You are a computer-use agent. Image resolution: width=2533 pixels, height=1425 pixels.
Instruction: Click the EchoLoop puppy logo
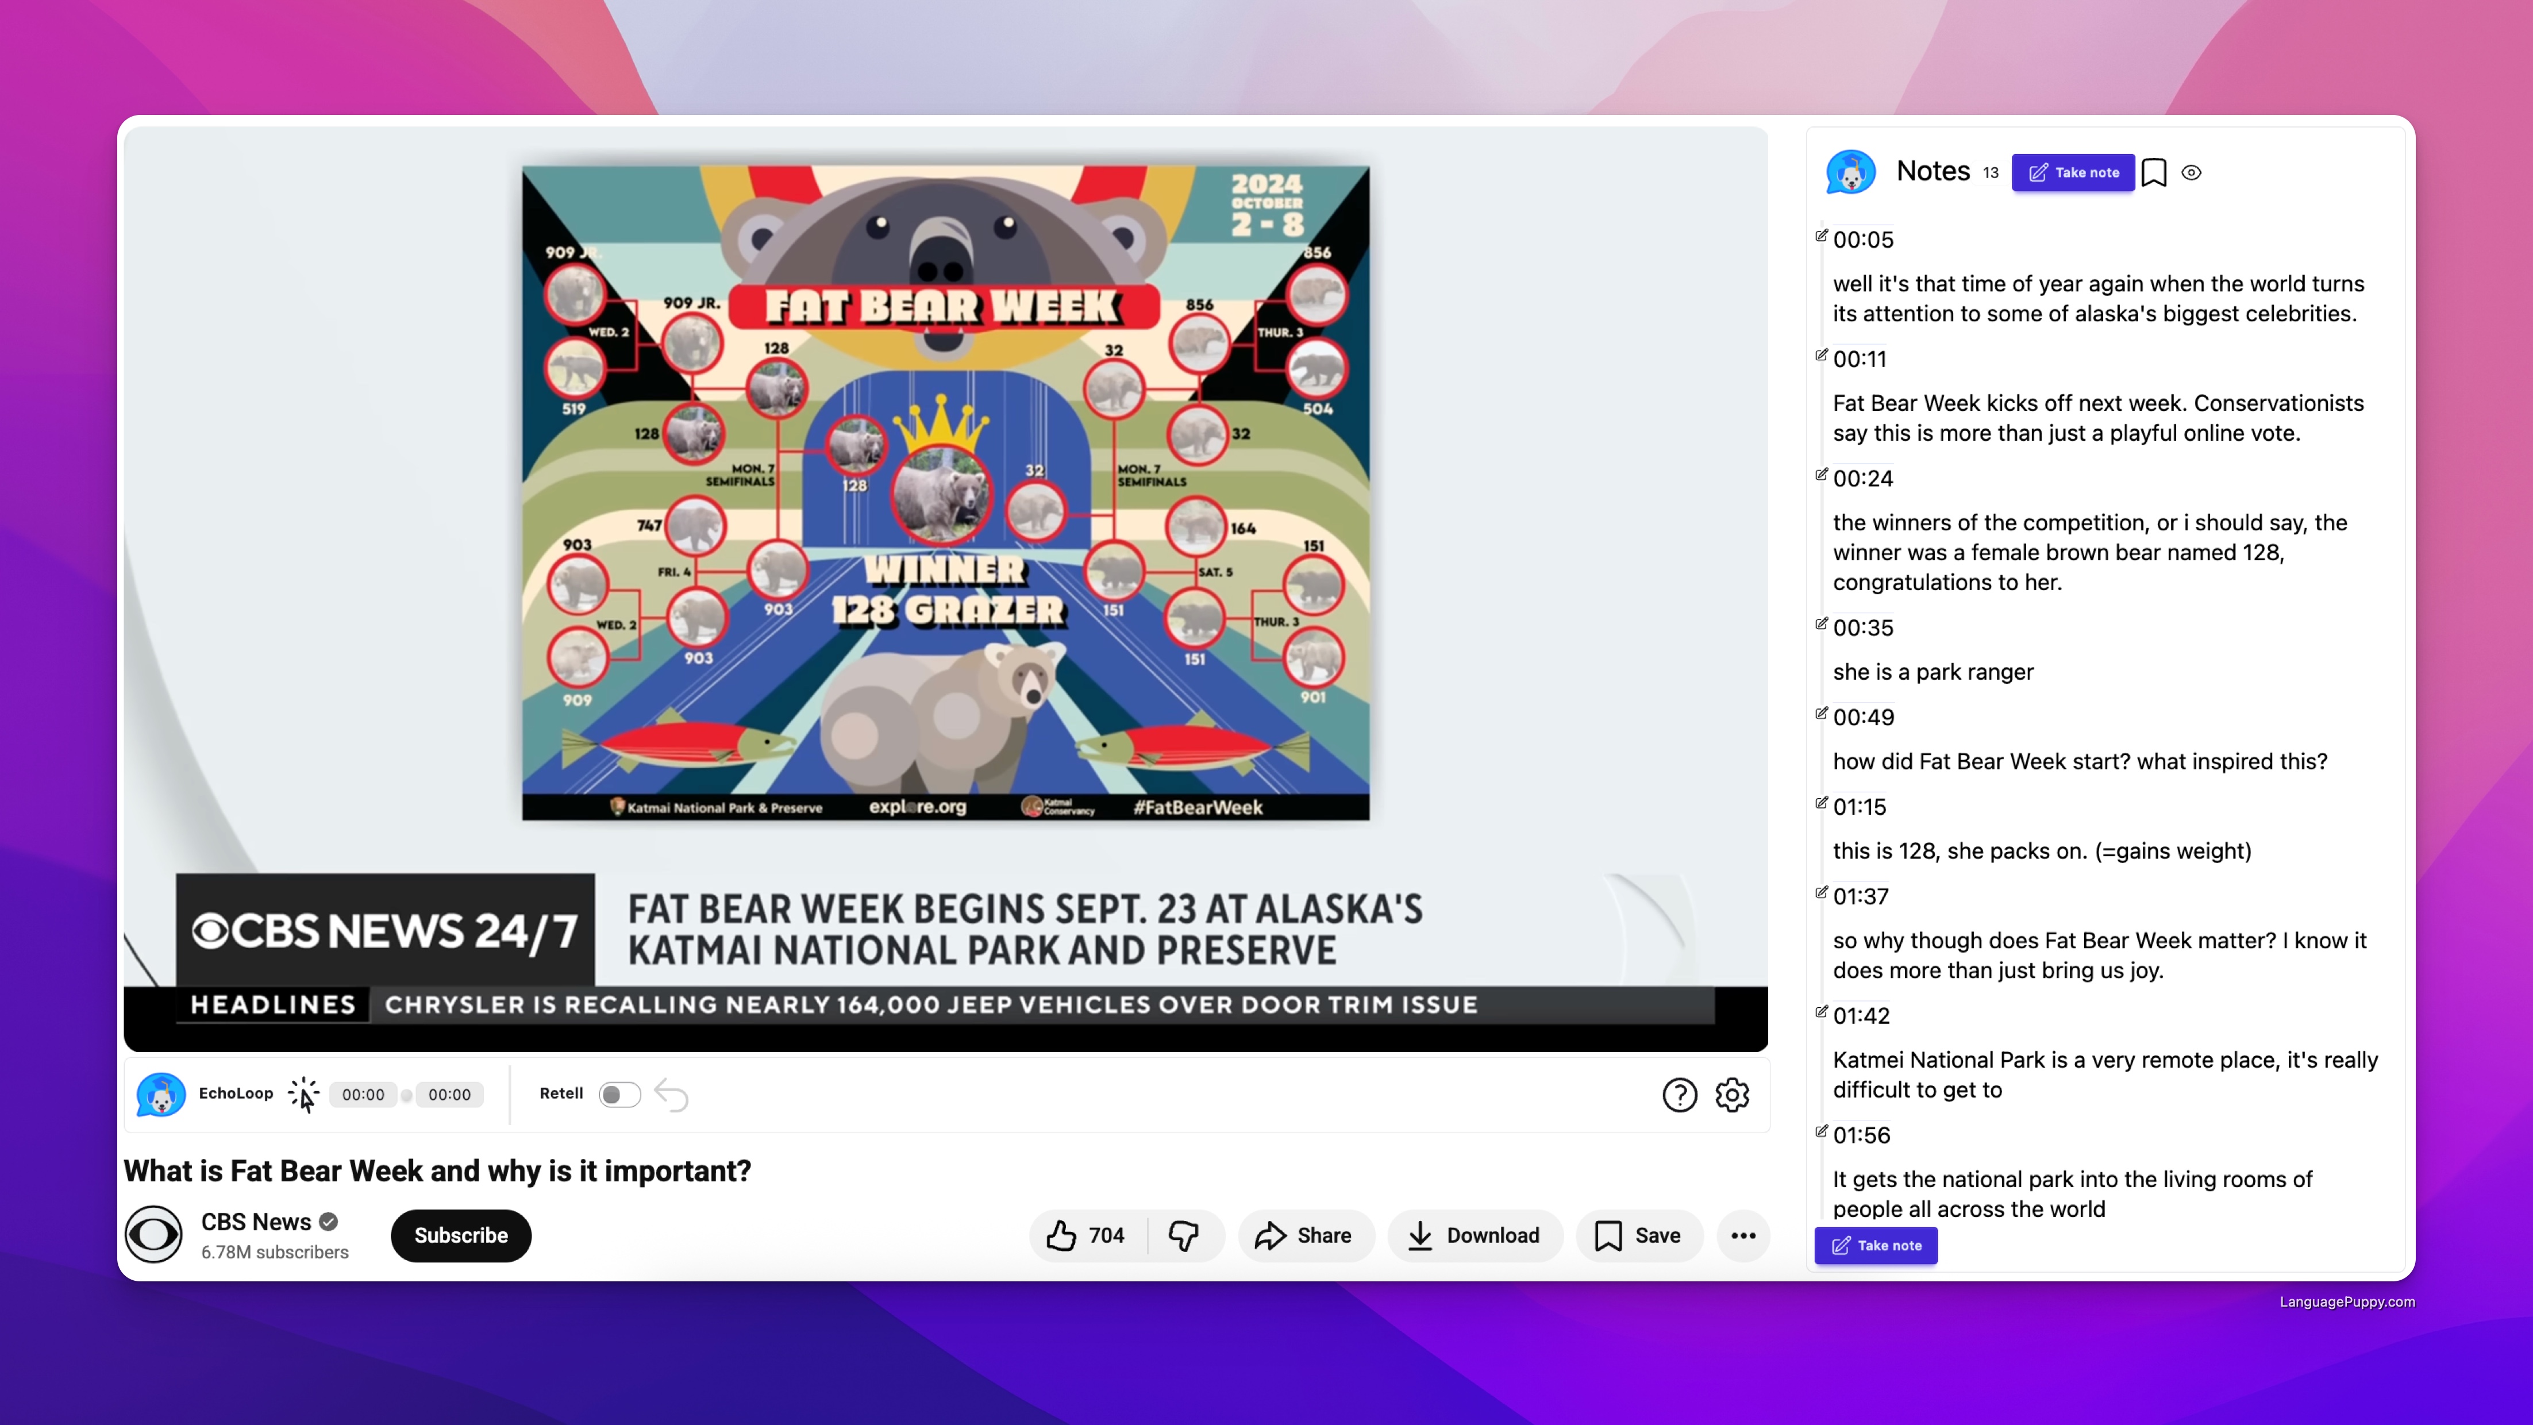point(161,1095)
